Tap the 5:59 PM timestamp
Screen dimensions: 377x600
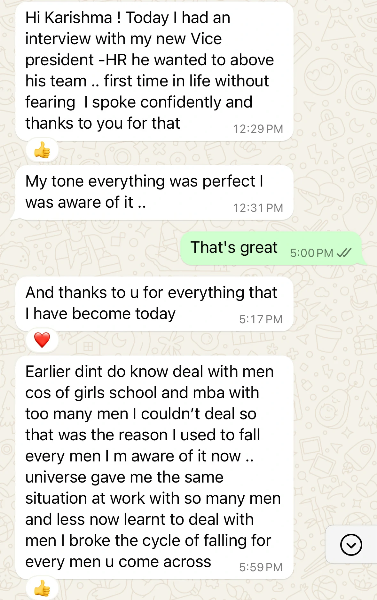pos(261,567)
